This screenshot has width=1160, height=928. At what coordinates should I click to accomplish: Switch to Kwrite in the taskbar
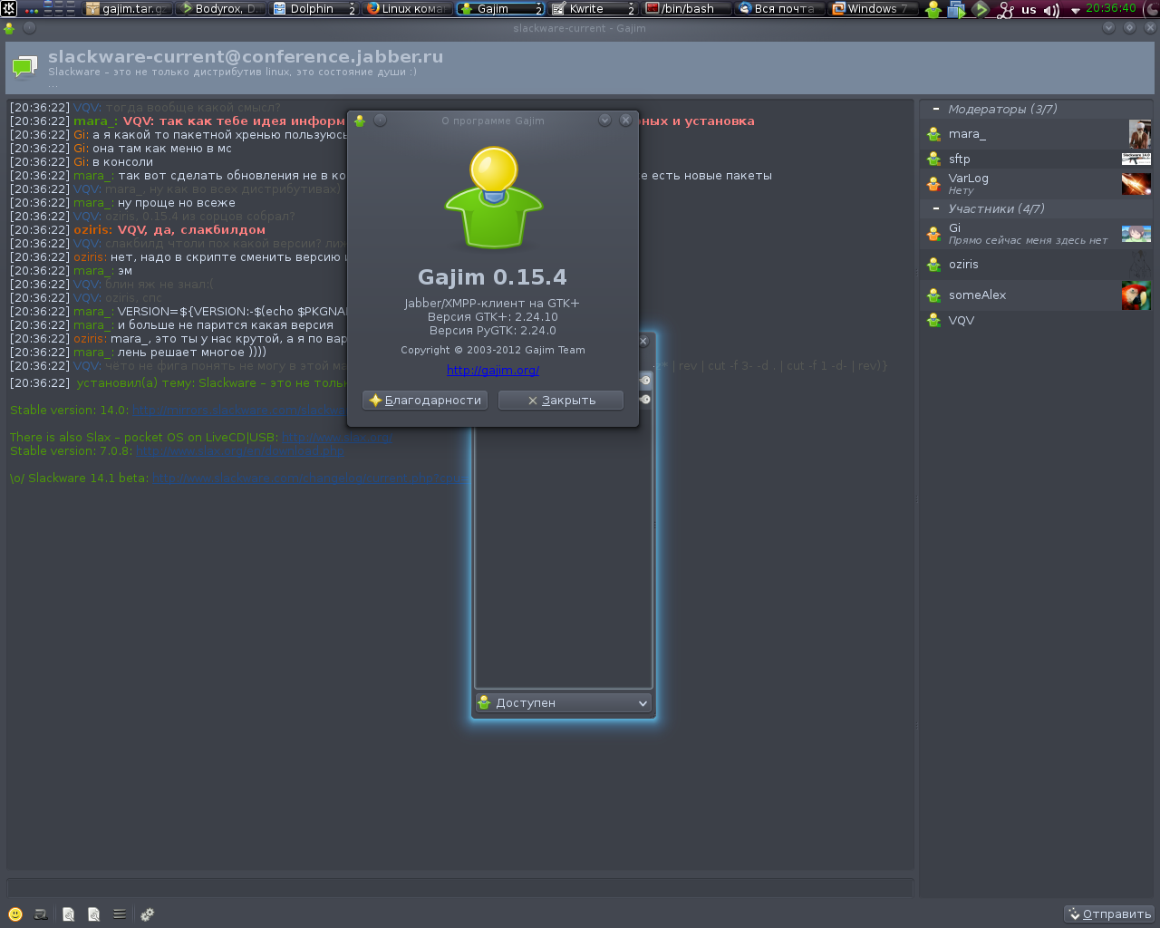click(593, 9)
